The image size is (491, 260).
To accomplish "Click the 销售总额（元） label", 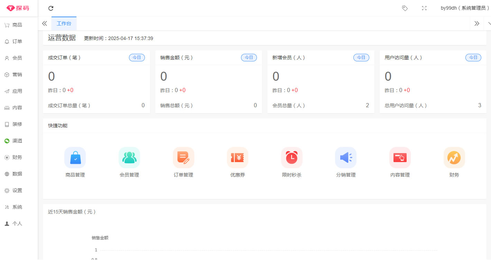I will pos(177,106).
